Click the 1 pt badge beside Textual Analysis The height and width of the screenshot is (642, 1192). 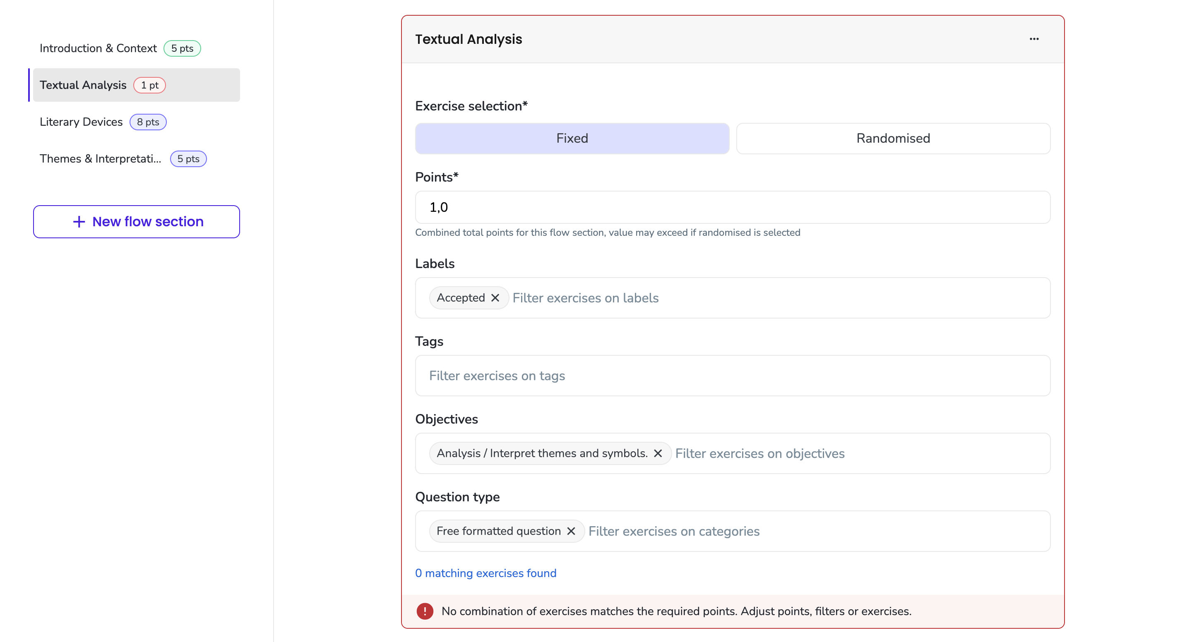tap(149, 85)
